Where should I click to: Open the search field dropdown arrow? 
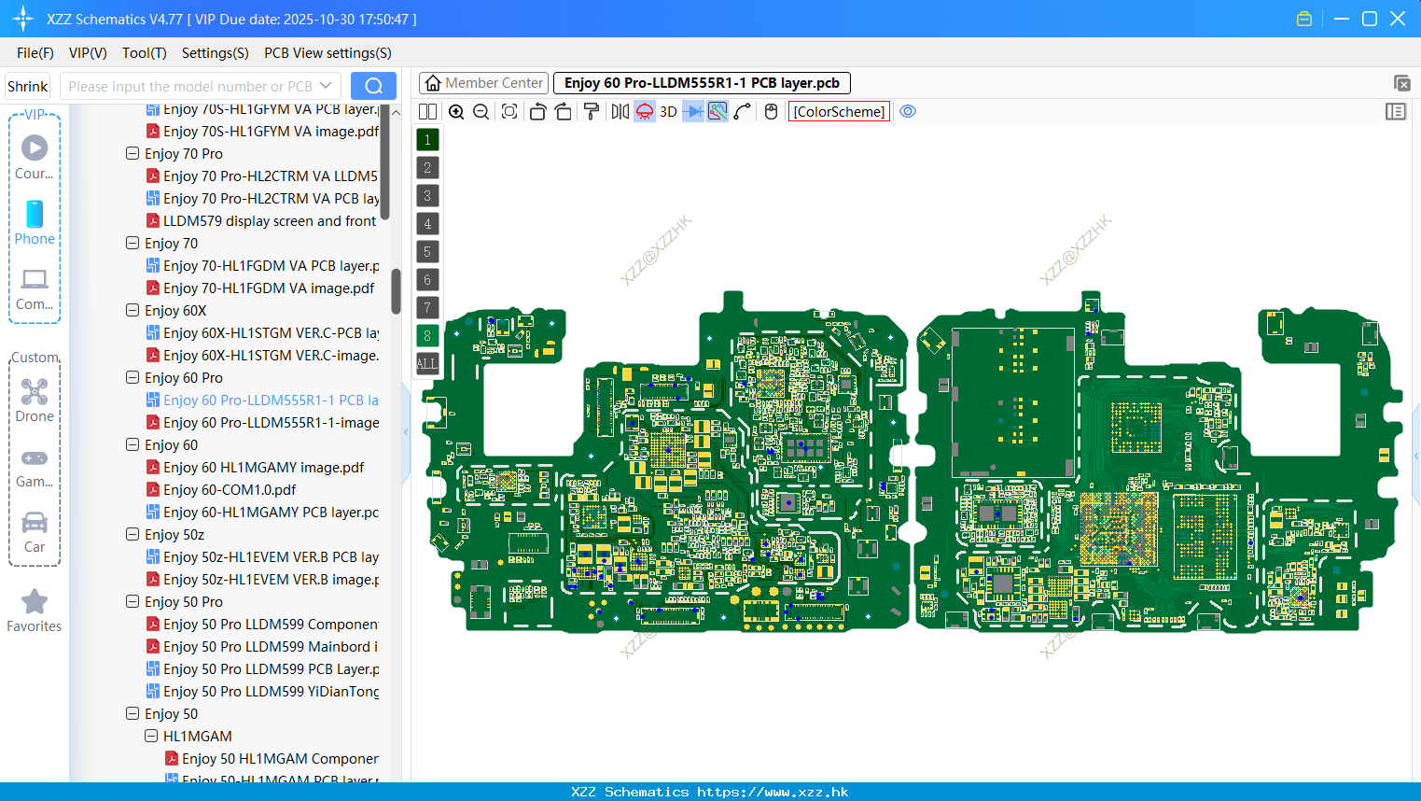tap(326, 86)
